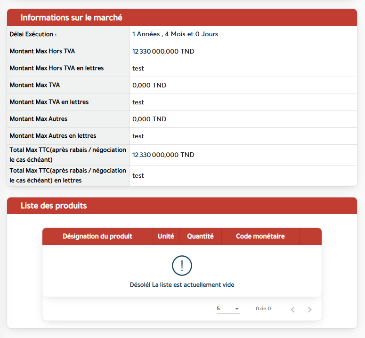Screen dimensions: 365x338
Task: Click the Informations sur le marché header
Action: point(72,17)
